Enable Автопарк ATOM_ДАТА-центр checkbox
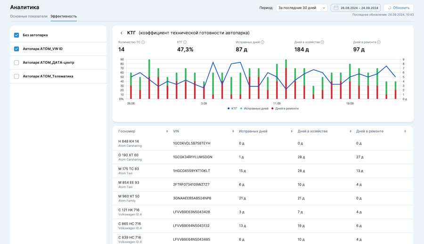The image size is (424, 244). (x=16, y=63)
